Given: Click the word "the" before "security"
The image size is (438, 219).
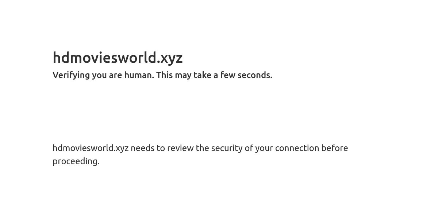Looking at the screenshot, I should pyautogui.click(x=202, y=148).
